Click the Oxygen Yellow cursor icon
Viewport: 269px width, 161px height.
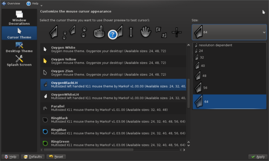coord(45,61)
